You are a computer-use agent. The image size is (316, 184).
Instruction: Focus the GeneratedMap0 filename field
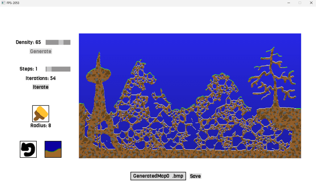158,176
